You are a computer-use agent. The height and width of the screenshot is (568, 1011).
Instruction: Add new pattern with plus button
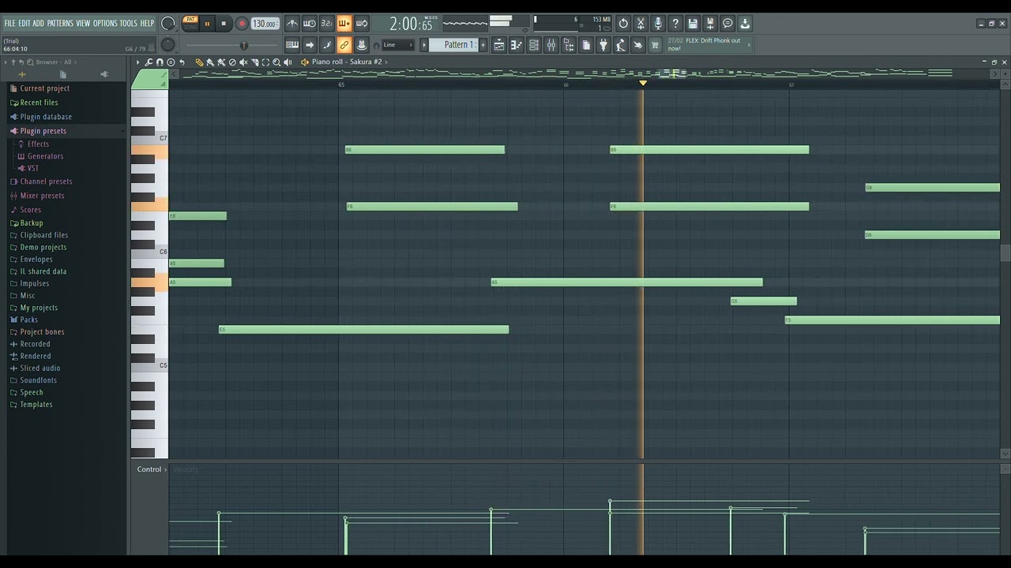point(483,45)
